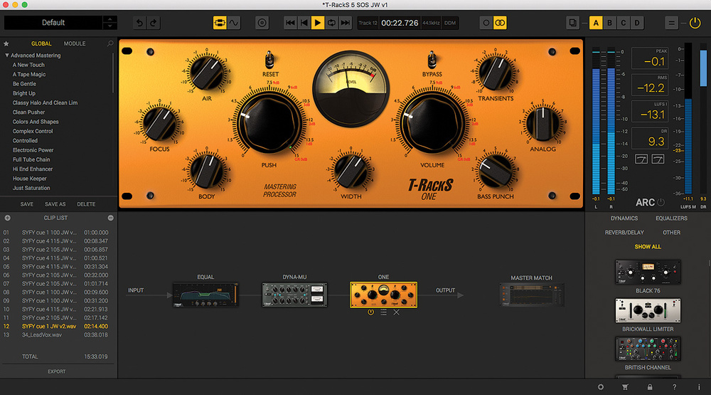Open the shop cart icon
Image resolution: width=711 pixels, height=395 pixels.
625,386
